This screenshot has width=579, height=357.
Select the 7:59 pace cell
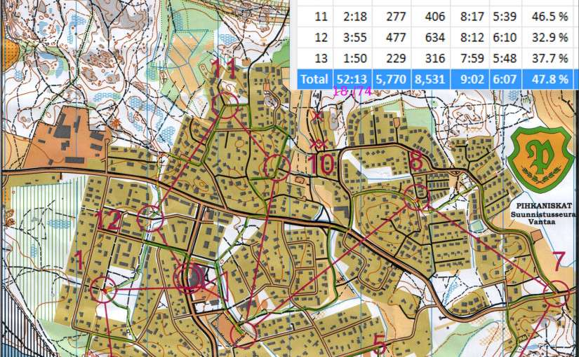(470, 58)
